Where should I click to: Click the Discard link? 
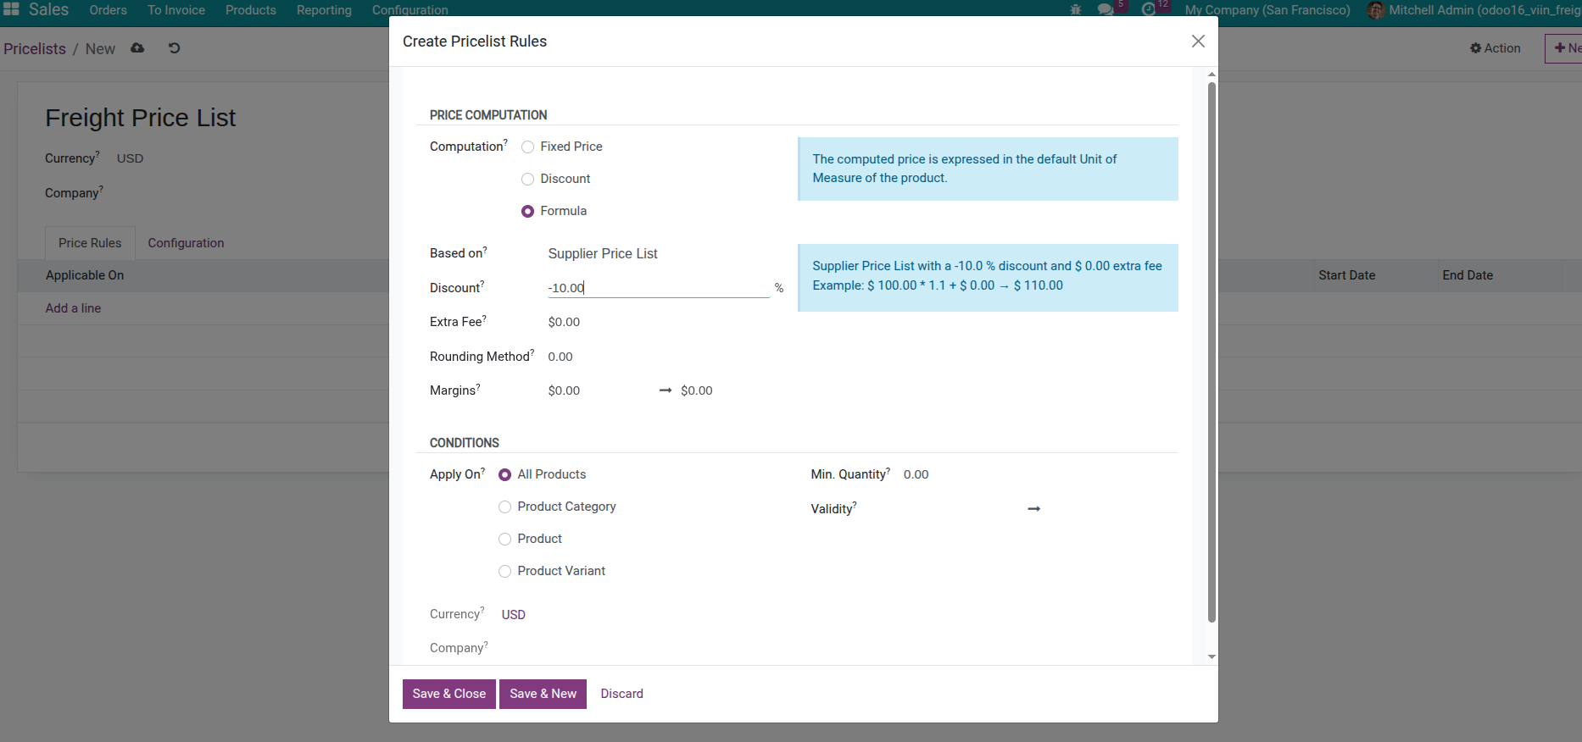pyautogui.click(x=621, y=694)
